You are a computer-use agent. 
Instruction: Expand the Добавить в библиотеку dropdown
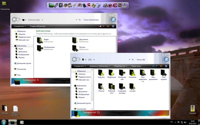coord(100,66)
